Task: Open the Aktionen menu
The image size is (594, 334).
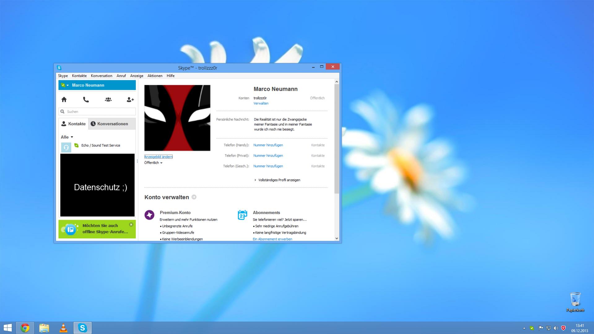Action: [155, 76]
